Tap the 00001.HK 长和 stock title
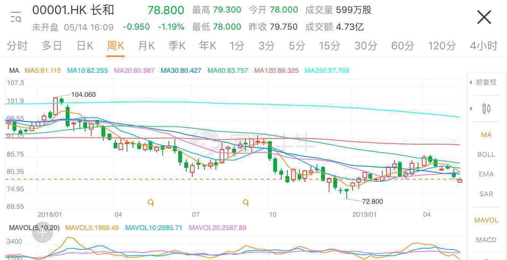 coord(73,10)
